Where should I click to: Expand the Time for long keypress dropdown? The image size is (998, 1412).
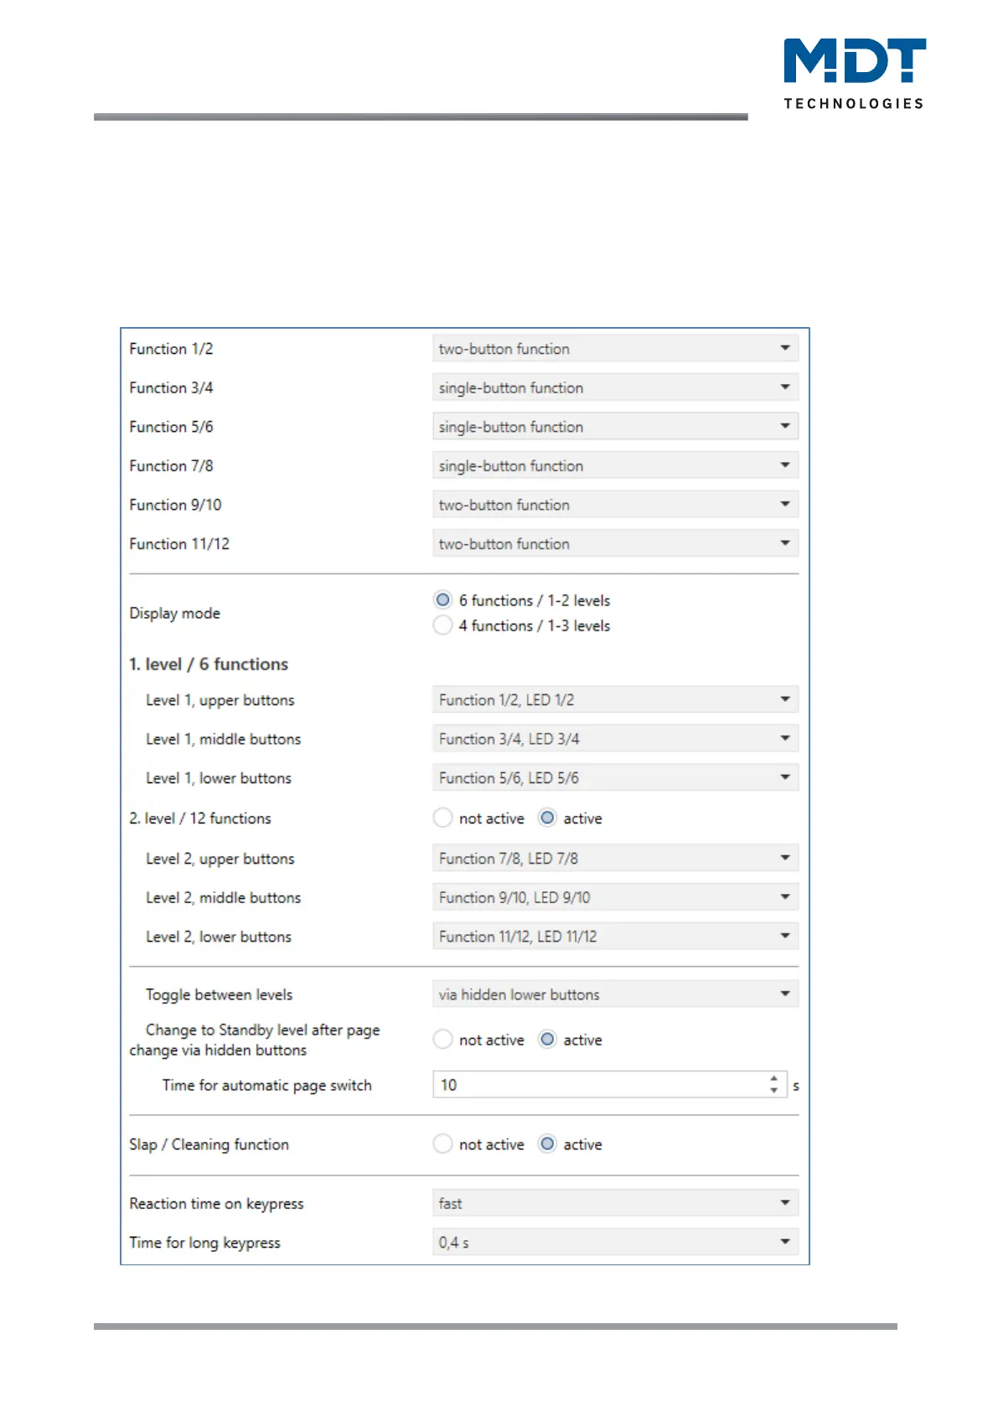point(615,1242)
